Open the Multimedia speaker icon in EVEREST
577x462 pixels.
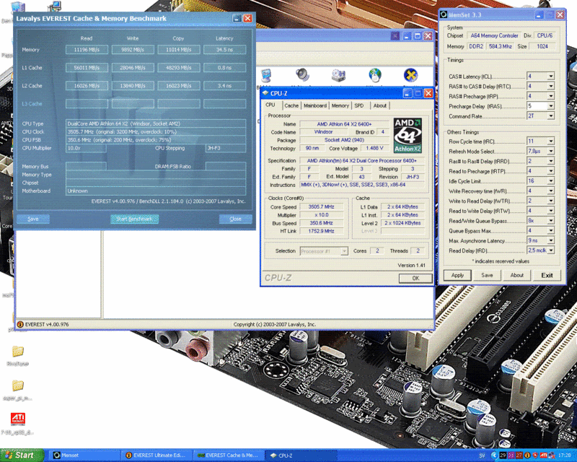(302, 75)
